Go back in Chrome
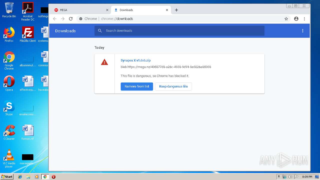320x180 pixels. 55,19
